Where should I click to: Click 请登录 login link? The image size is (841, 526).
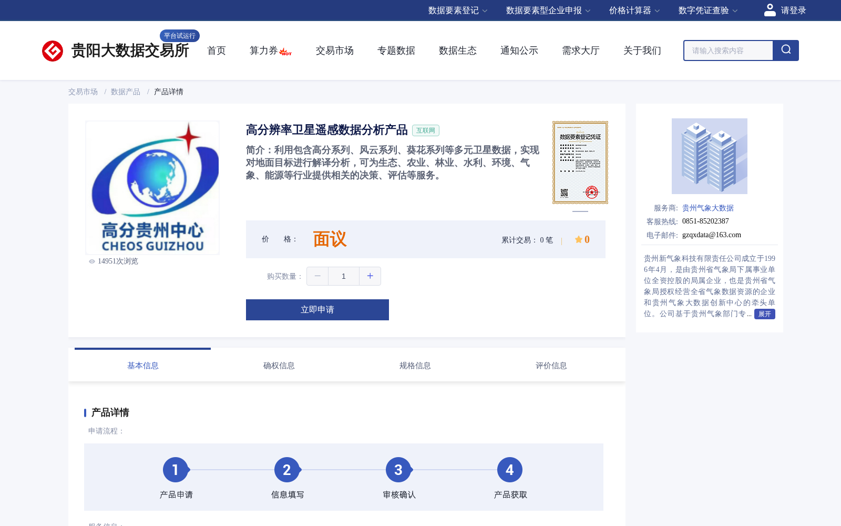click(x=793, y=11)
